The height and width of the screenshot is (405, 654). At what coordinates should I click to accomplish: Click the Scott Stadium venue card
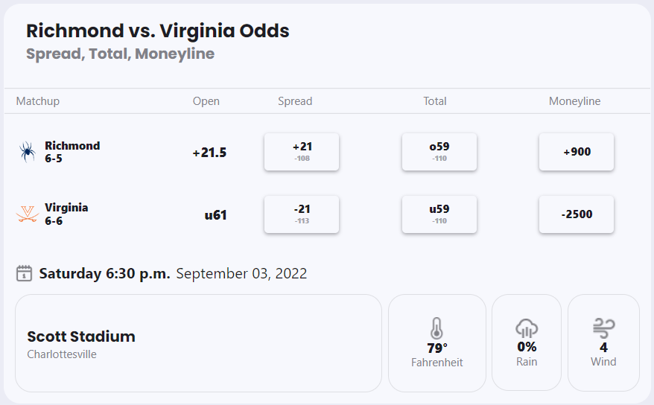[198, 343]
